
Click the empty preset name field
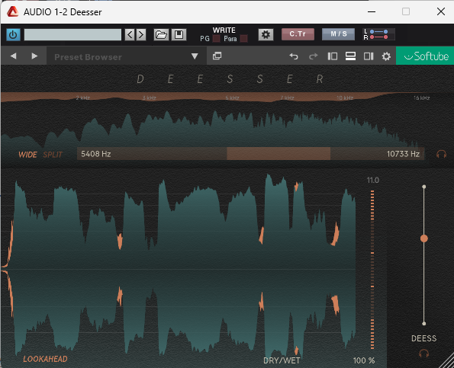[x=72, y=35]
